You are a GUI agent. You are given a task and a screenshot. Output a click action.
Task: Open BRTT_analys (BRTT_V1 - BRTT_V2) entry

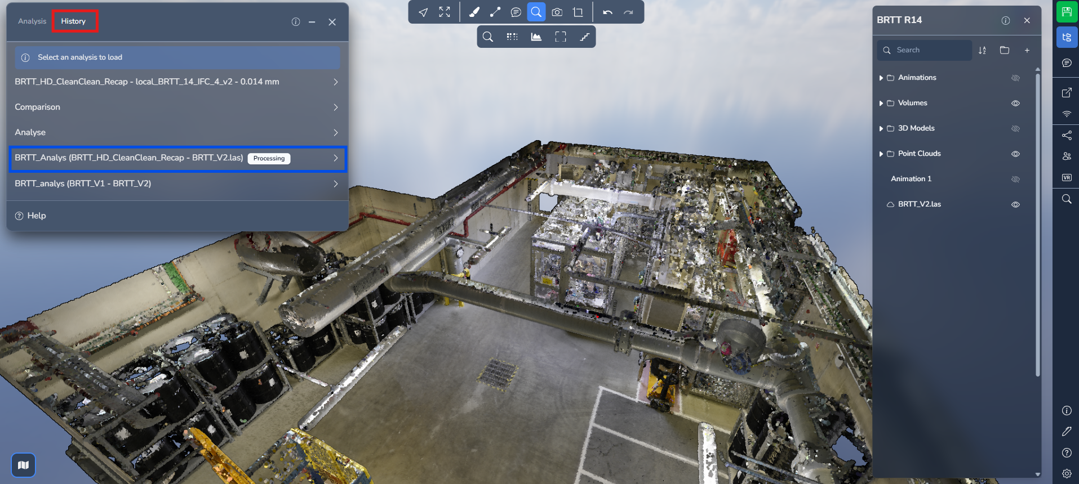tap(176, 183)
